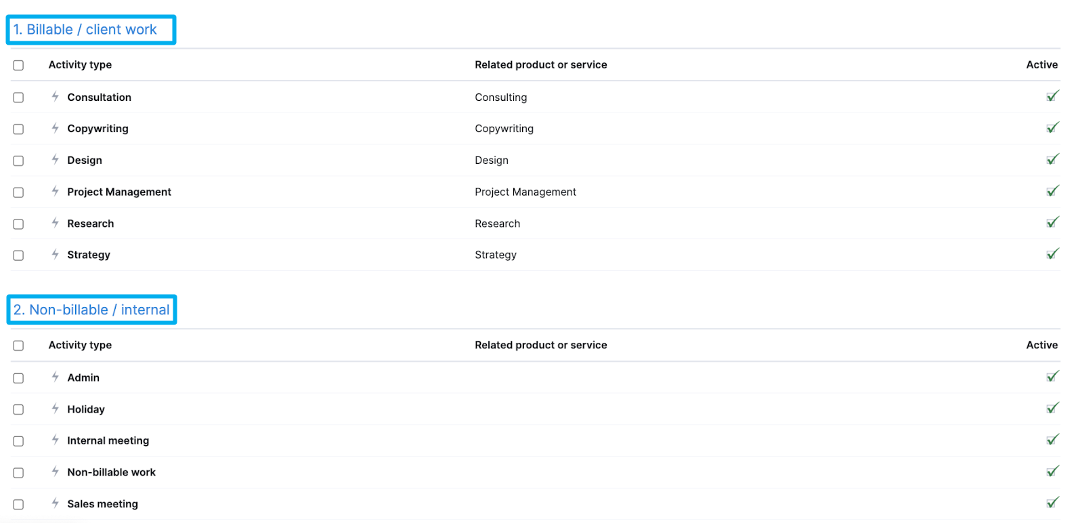
Task: Select all billable activities with header checkbox
Action: (18, 66)
